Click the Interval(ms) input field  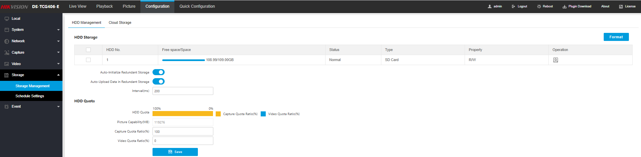click(183, 91)
